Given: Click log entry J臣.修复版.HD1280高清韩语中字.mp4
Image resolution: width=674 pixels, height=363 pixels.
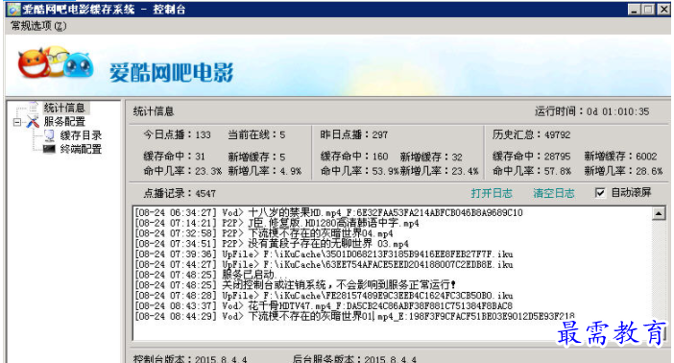Looking at the screenshot, I should pos(277,223).
